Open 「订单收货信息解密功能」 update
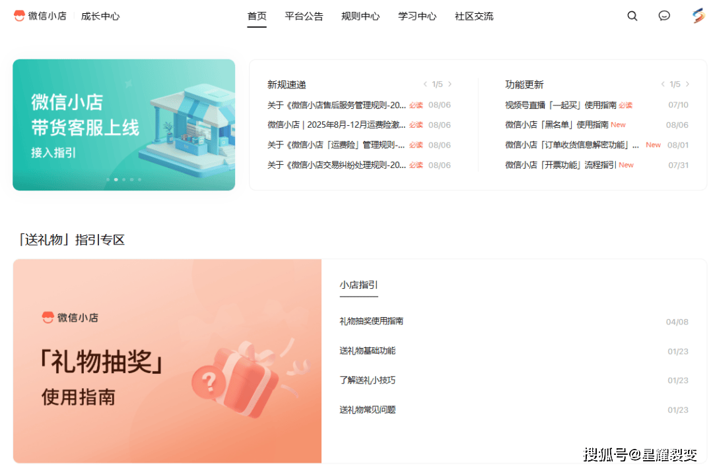The width and height of the screenshot is (713, 470). 572,145
